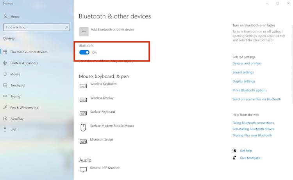The image size is (293, 180).
Task: Open the Mouse settings section
Action: pyautogui.click(x=15, y=74)
